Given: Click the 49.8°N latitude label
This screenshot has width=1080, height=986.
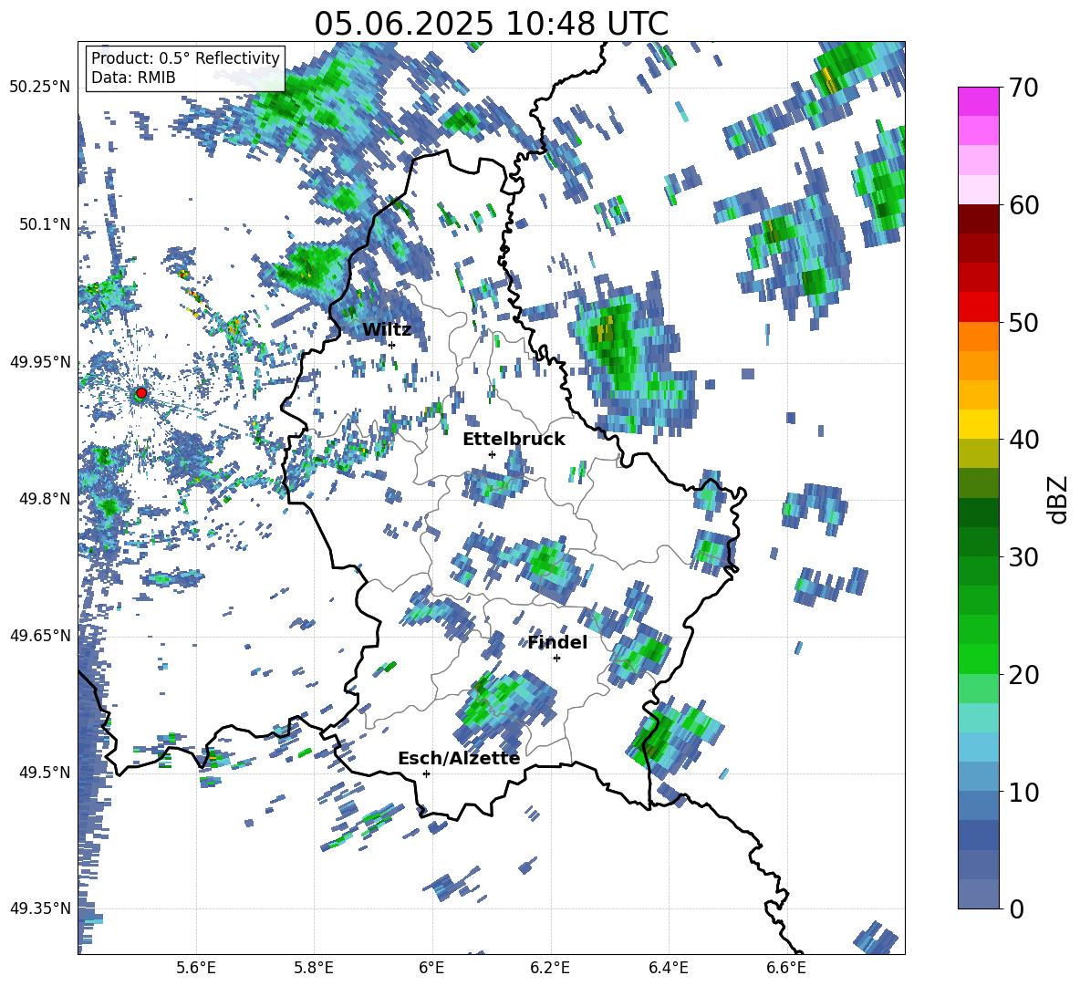Looking at the screenshot, I should (45, 499).
